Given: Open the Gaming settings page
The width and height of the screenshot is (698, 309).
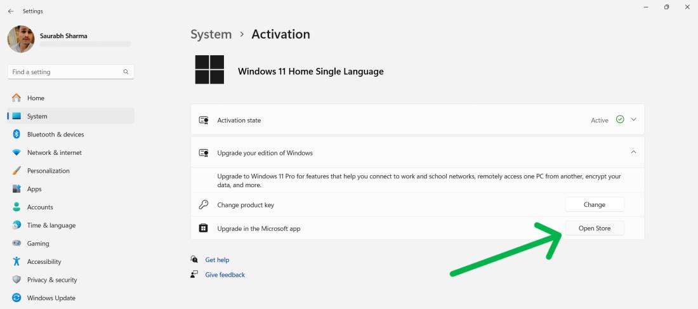Looking at the screenshot, I should (x=37, y=244).
